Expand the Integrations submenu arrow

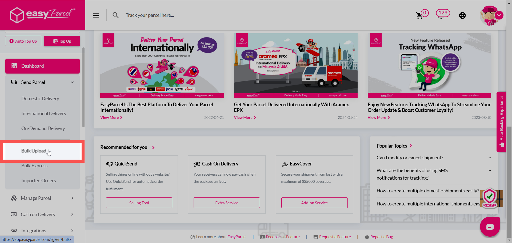(72, 230)
